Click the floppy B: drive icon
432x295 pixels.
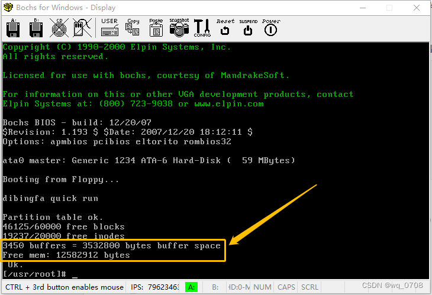pos(36,28)
